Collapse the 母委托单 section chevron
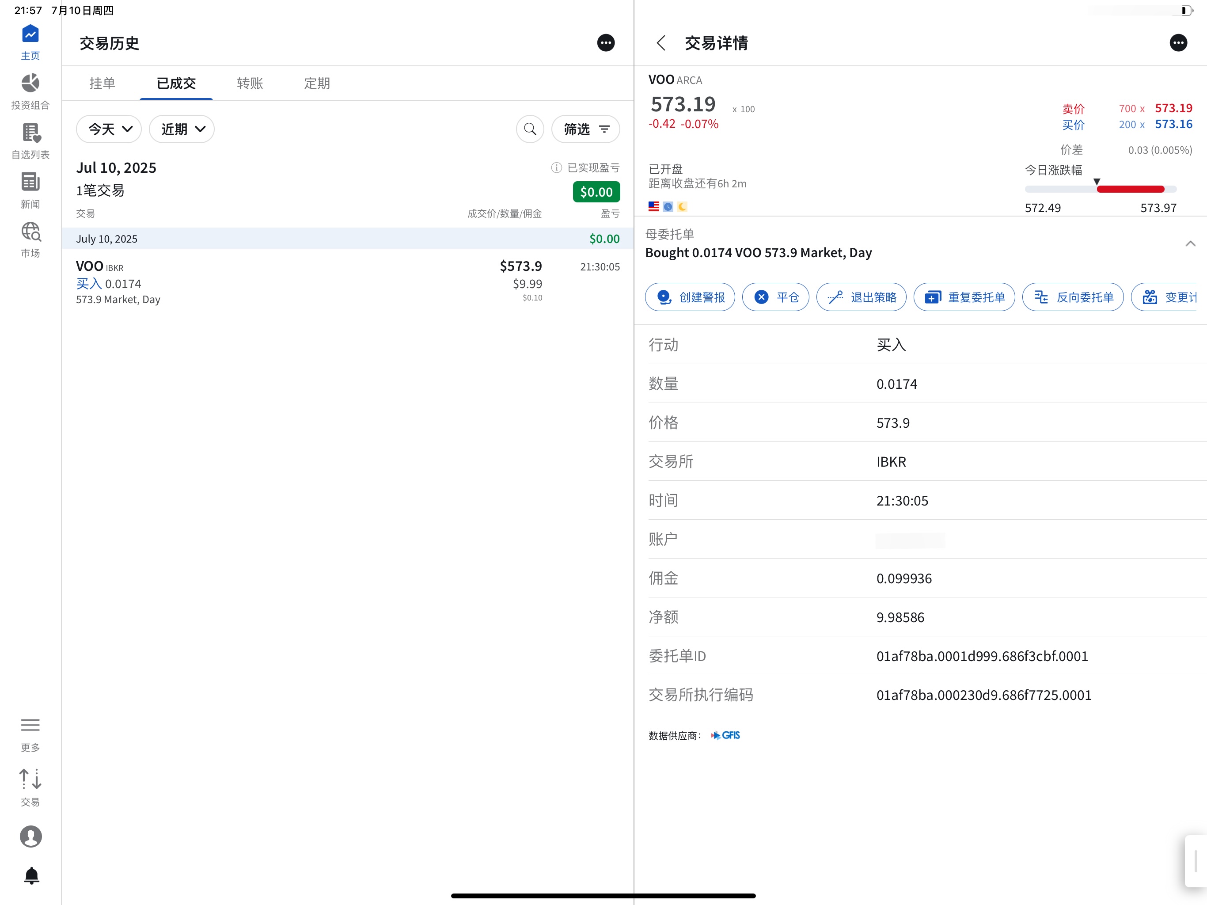The height and width of the screenshot is (905, 1207). [1190, 243]
